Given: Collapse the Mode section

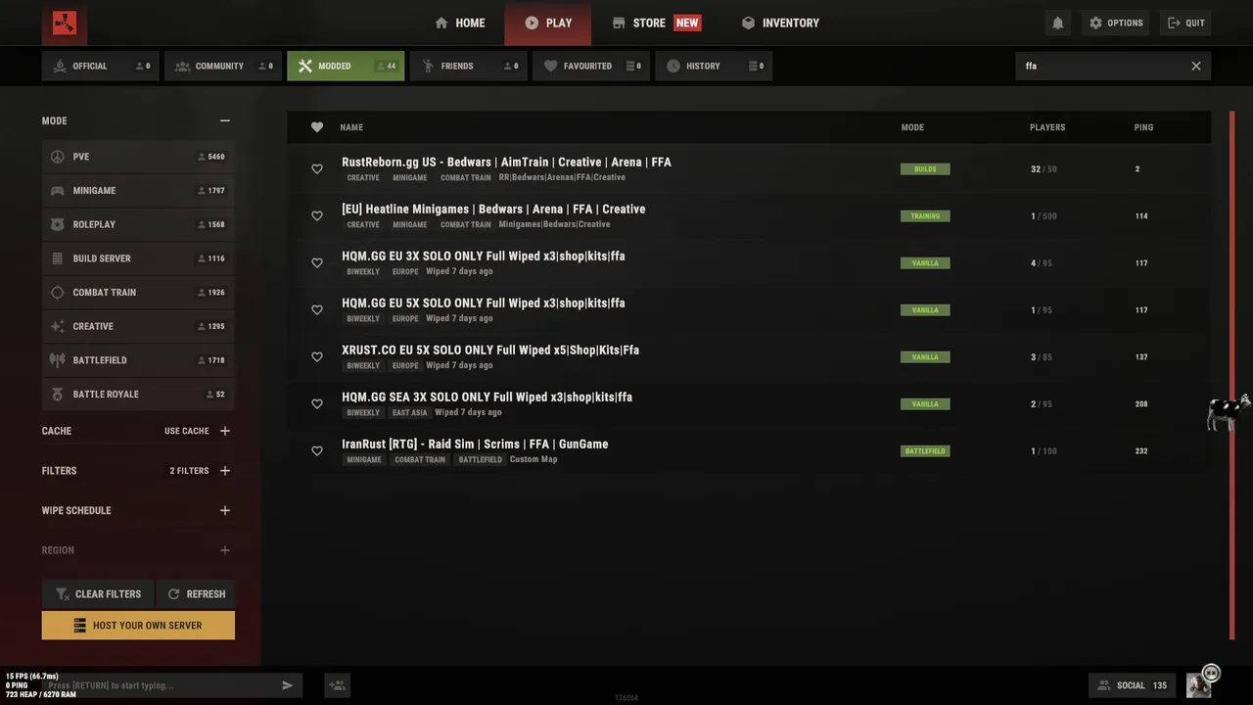Looking at the screenshot, I should coord(225,120).
